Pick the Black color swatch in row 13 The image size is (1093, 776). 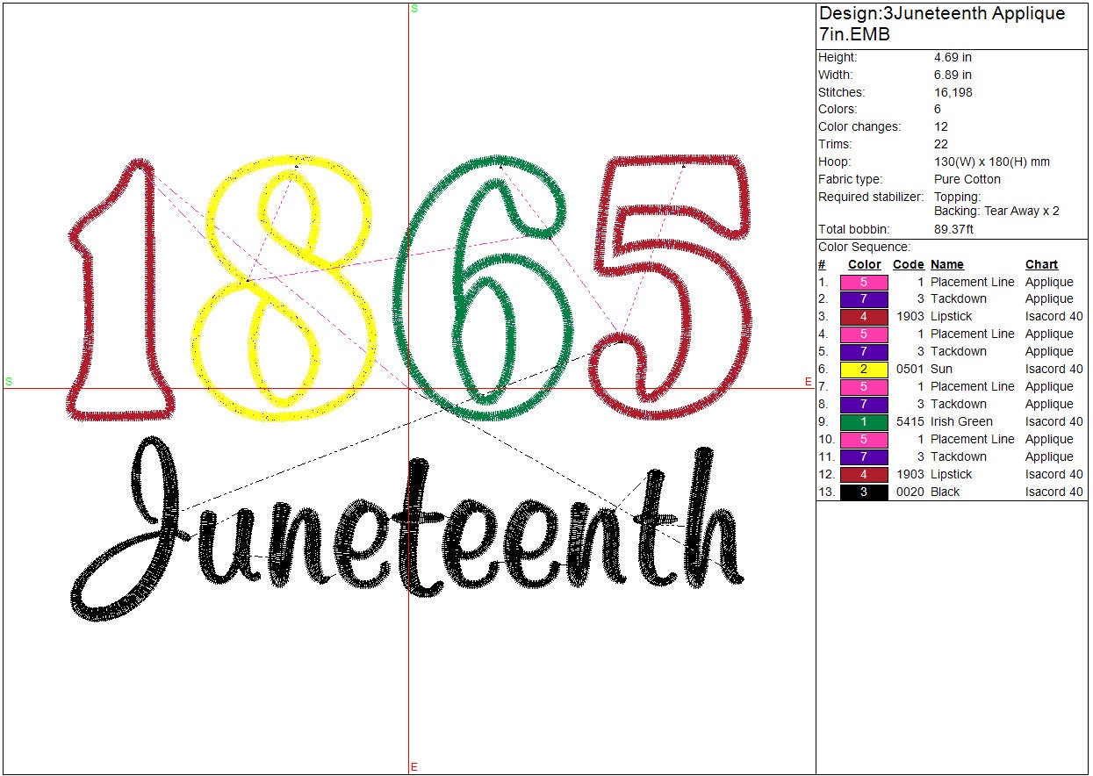click(x=864, y=492)
